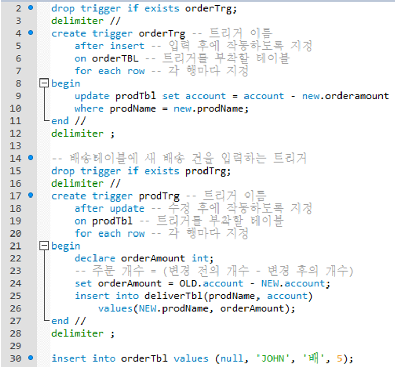Click comment '수정 후에 작동하도록 지정'
The image size is (395, 367).
pyautogui.click(x=240, y=208)
